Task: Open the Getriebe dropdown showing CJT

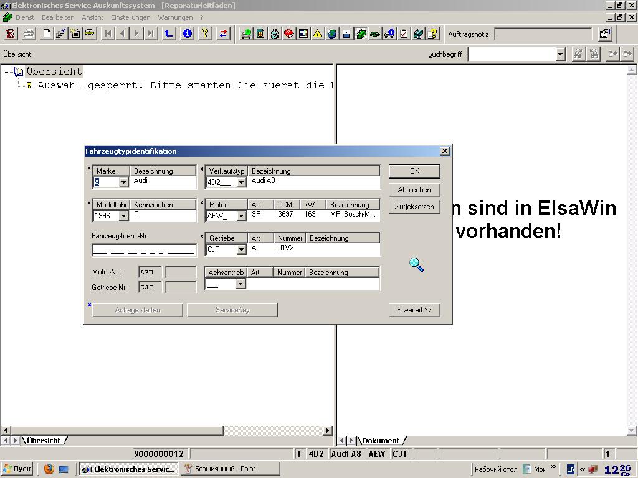Action: click(241, 249)
